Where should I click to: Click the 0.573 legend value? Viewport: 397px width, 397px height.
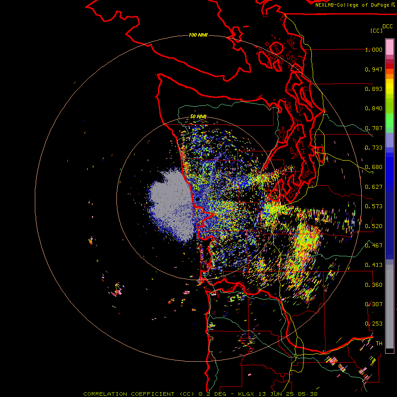click(x=374, y=206)
